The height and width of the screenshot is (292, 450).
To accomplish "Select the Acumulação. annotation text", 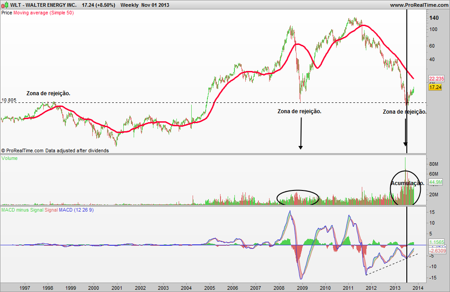I will click(407, 183).
